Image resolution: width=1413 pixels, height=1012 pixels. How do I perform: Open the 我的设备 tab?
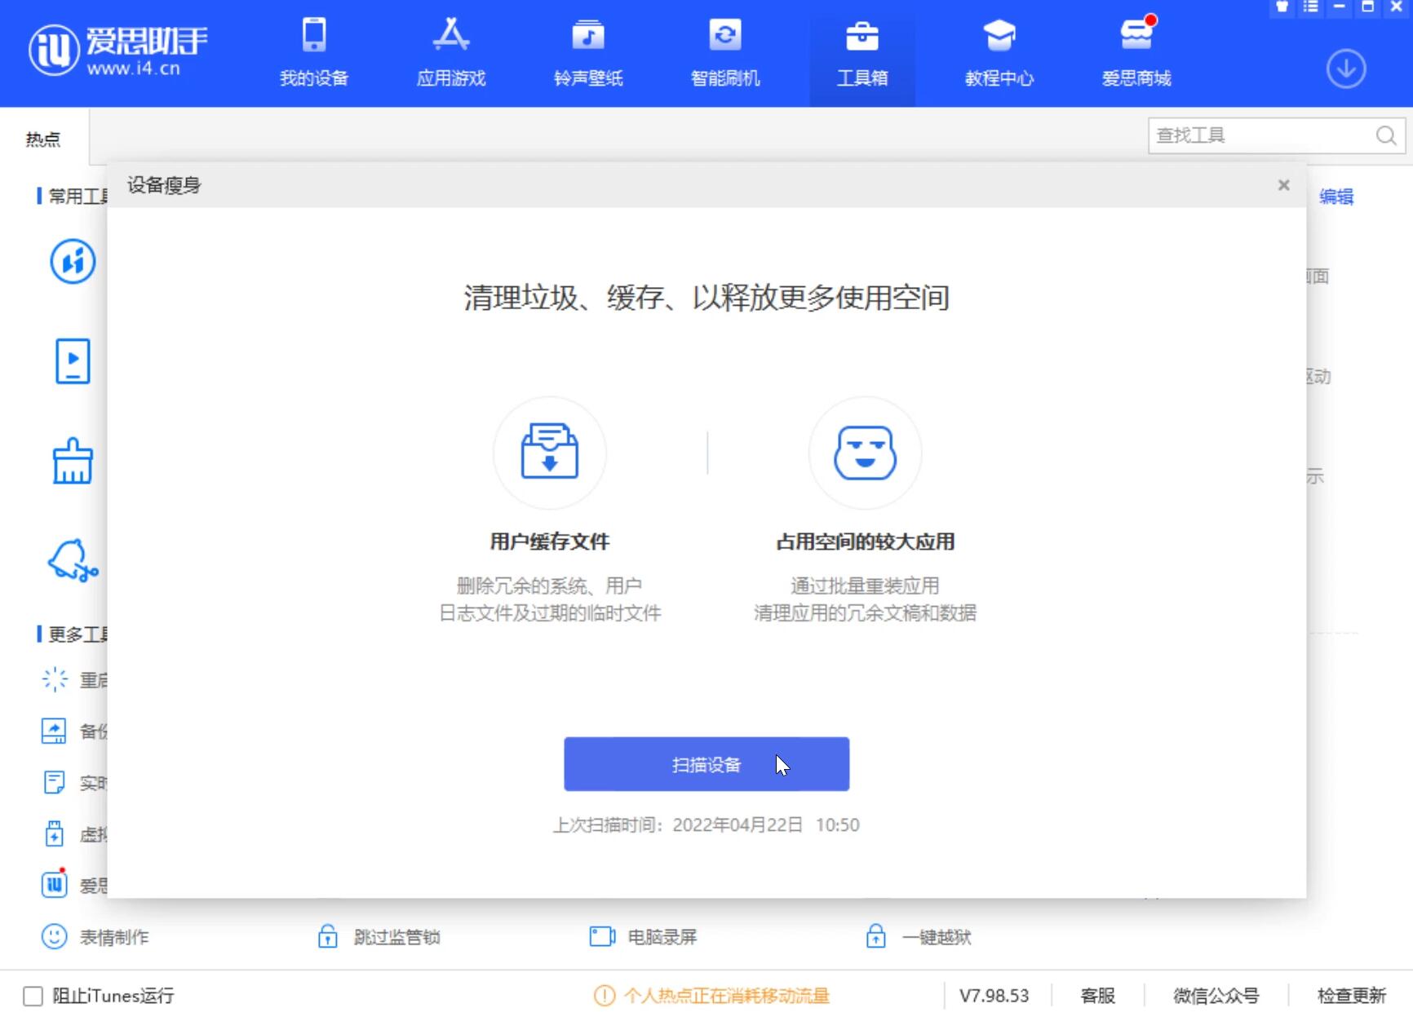314,54
